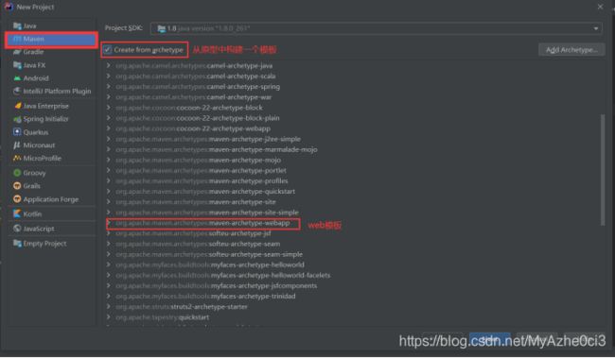Select camel-archetype-war row
Image resolution: width=615 pixels, height=358 pixels.
tap(193, 97)
